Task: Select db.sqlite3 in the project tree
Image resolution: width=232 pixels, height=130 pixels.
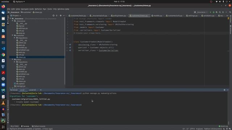Action: coord(20,83)
